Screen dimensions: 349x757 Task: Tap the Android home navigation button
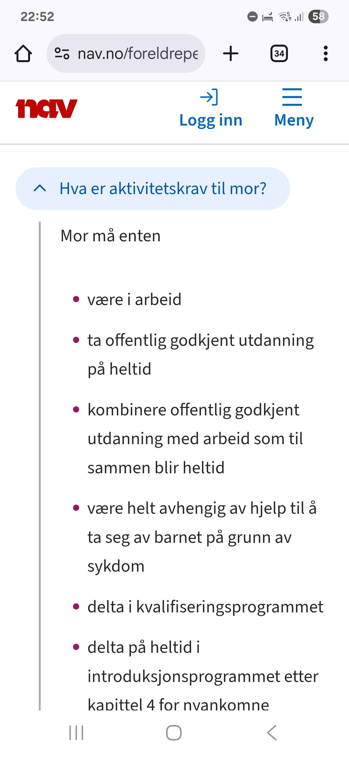[174, 733]
